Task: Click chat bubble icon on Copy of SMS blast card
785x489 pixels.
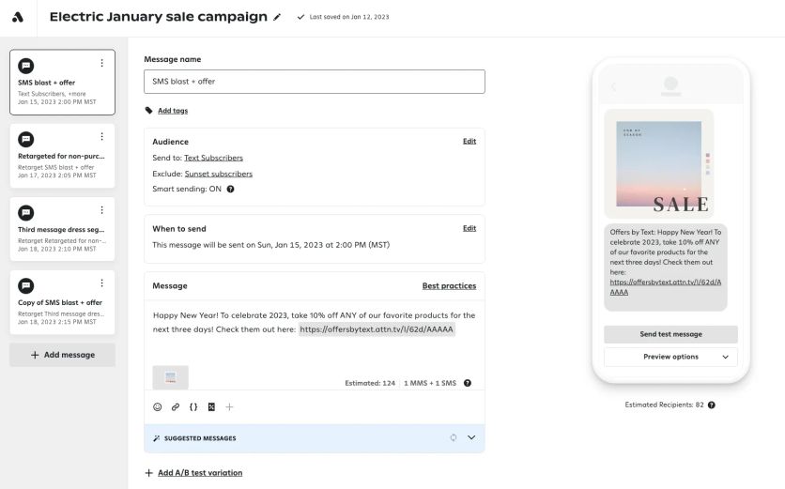Action: (x=26, y=285)
